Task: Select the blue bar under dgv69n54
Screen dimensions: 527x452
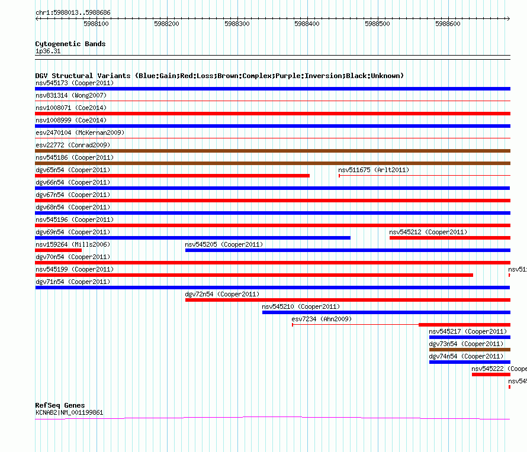Action: pos(192,238)
